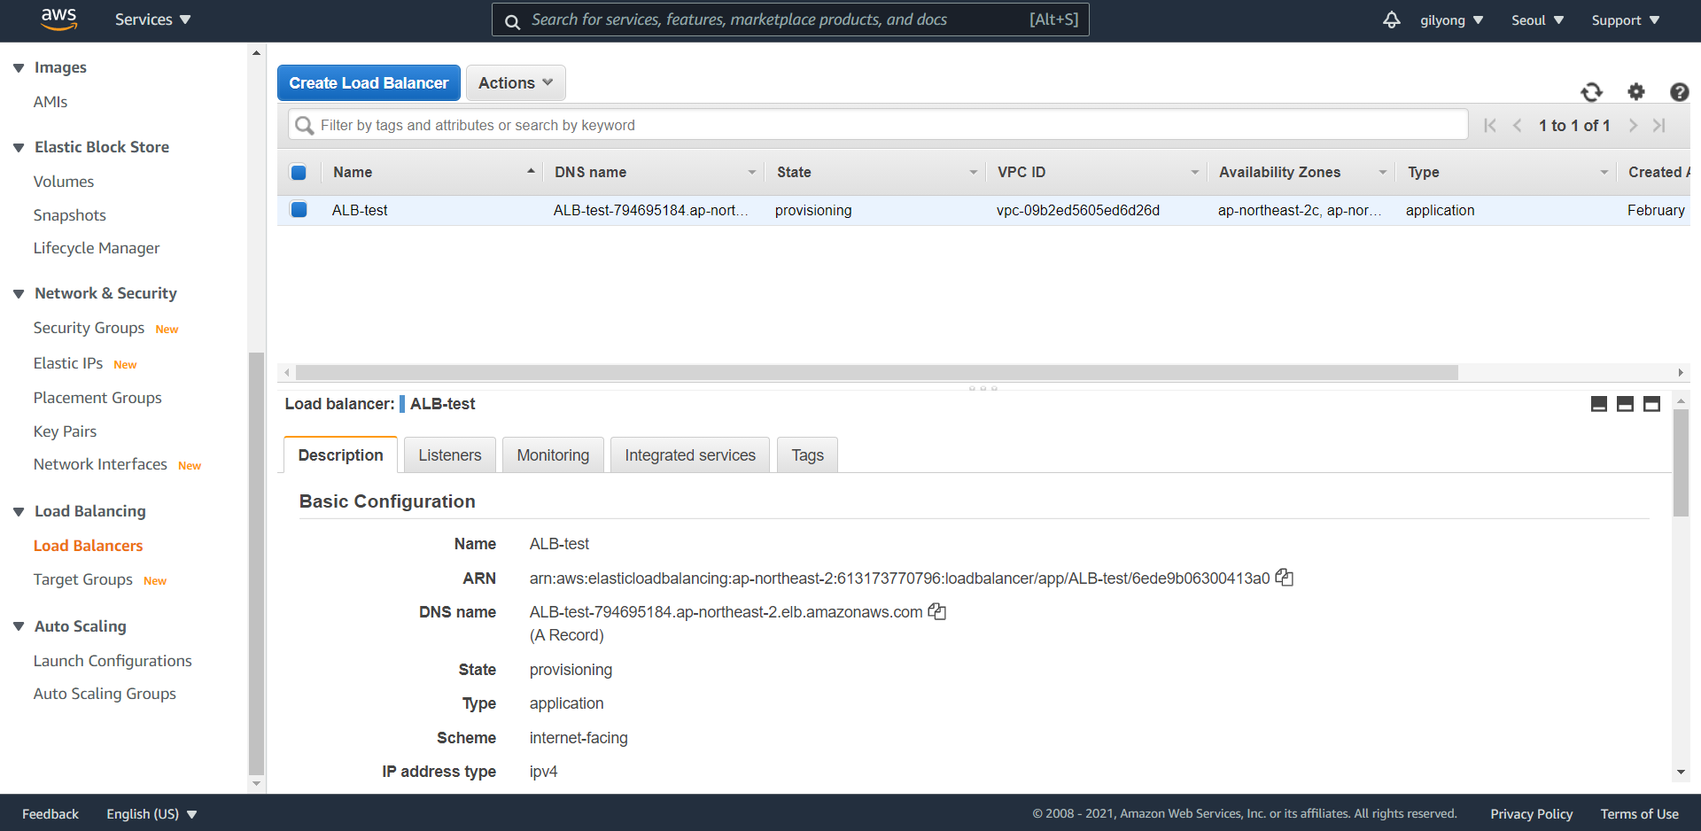1701x831 pixels.
Task: Click Create Load Balancer button
Action: [x=369, y=82]
